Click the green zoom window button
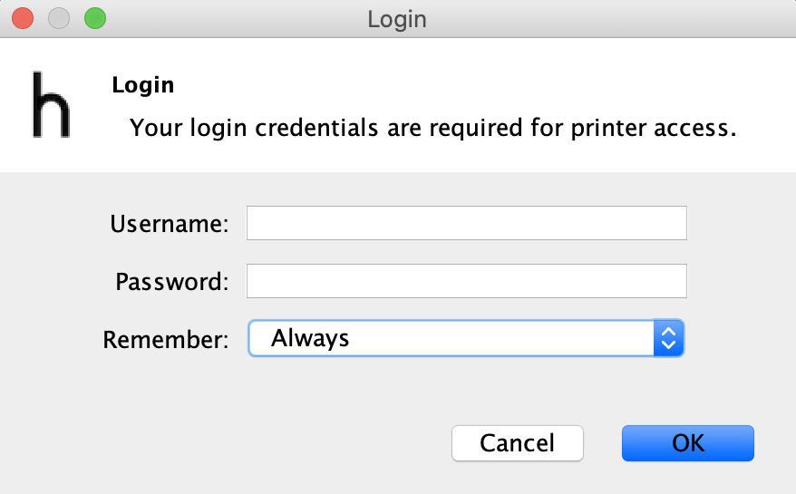Image resolution: width=796 pixels, height=494 pixels. [95, 19]
